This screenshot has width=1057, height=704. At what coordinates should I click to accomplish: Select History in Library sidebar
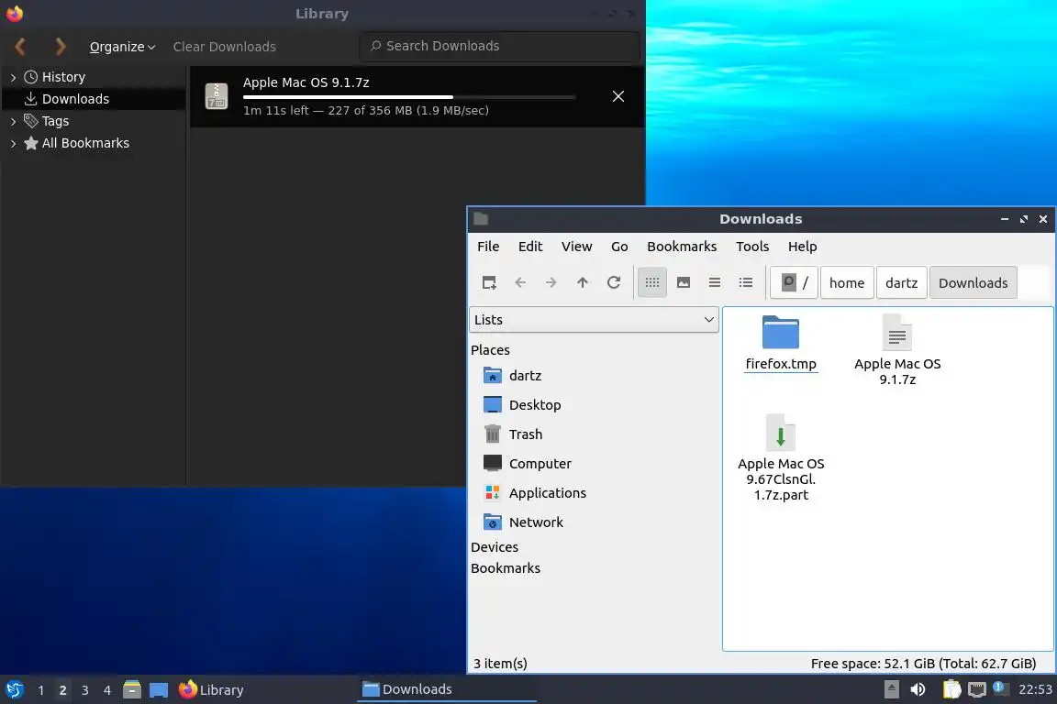click(63, 77)
